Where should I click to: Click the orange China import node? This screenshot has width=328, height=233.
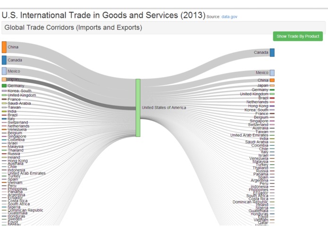tap(4, 47)
